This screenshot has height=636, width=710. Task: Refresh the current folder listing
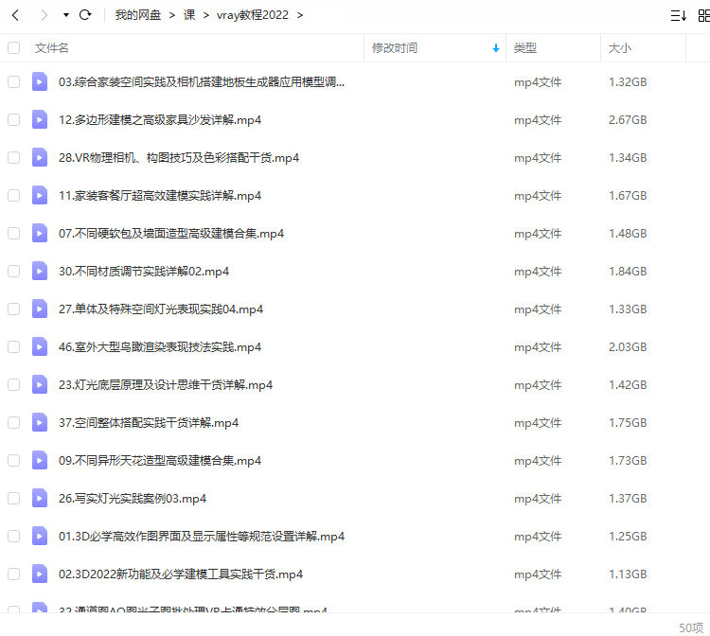click(x=85, y=15)
